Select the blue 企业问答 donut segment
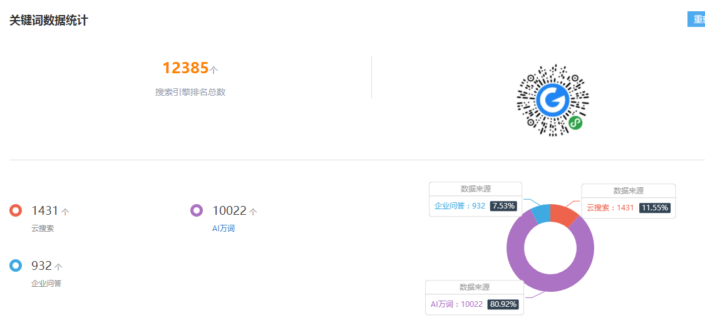The width and height of the screenshot is (705, 335). [542, 213]
